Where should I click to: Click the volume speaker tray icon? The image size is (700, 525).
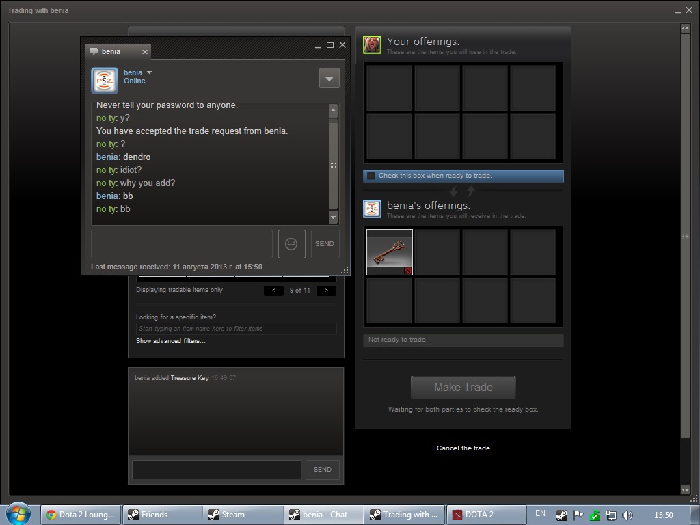[628, 515]
